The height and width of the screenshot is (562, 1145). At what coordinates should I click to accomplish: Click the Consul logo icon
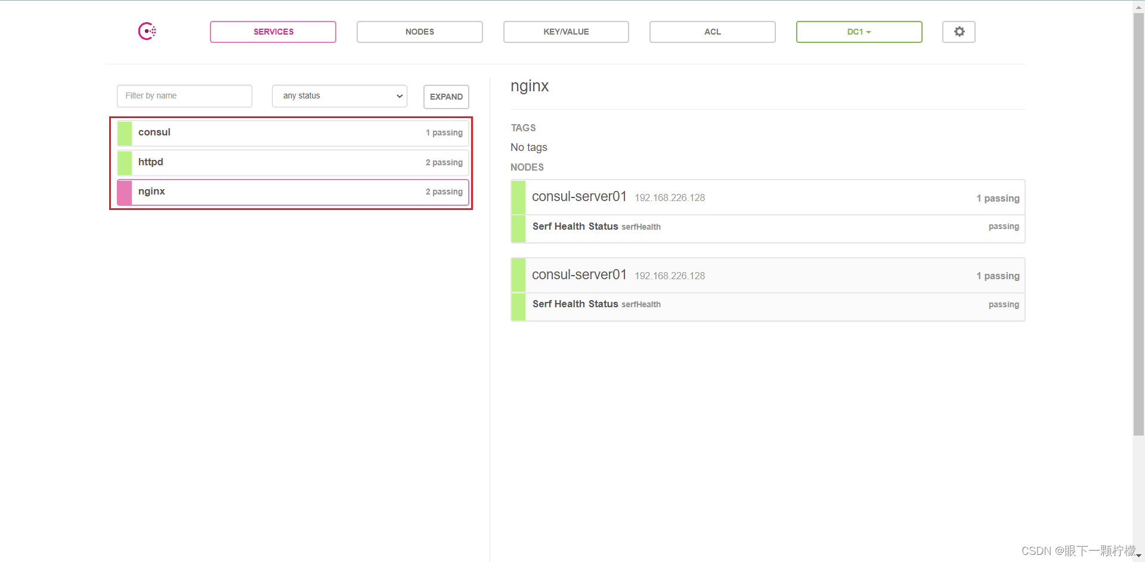click(147, 31)
